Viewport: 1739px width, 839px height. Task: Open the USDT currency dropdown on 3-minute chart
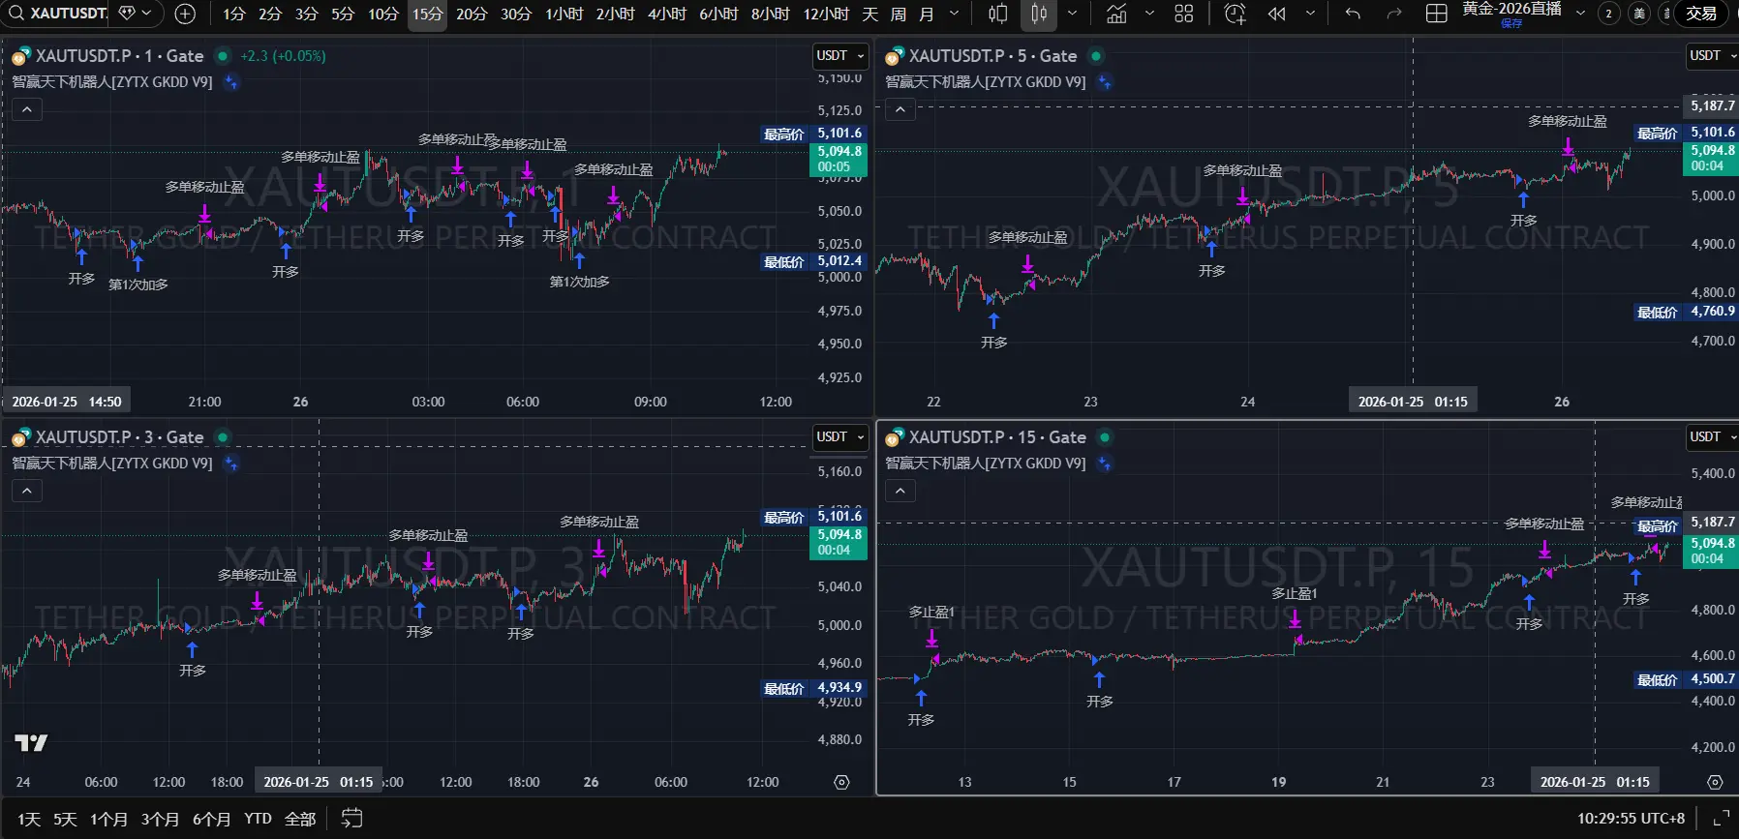[x=839, y=437]
